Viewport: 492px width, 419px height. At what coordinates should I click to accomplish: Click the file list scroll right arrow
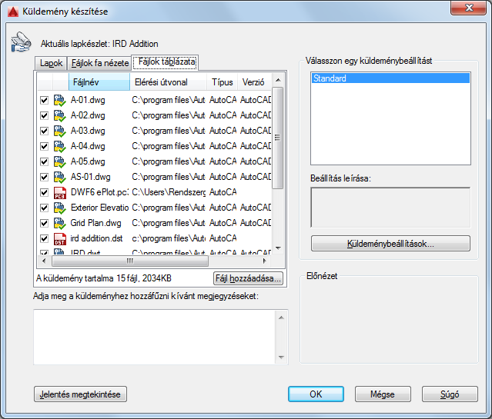pyautogui.click(x=265, y=261)
